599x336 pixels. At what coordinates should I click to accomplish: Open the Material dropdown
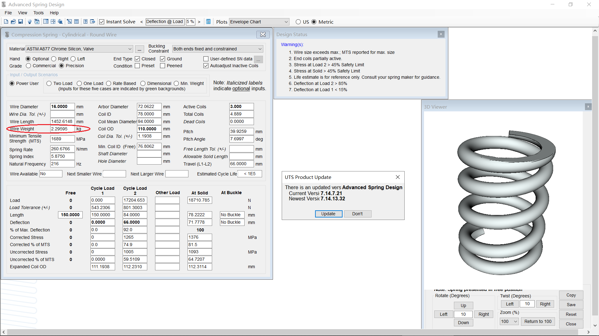80,49
